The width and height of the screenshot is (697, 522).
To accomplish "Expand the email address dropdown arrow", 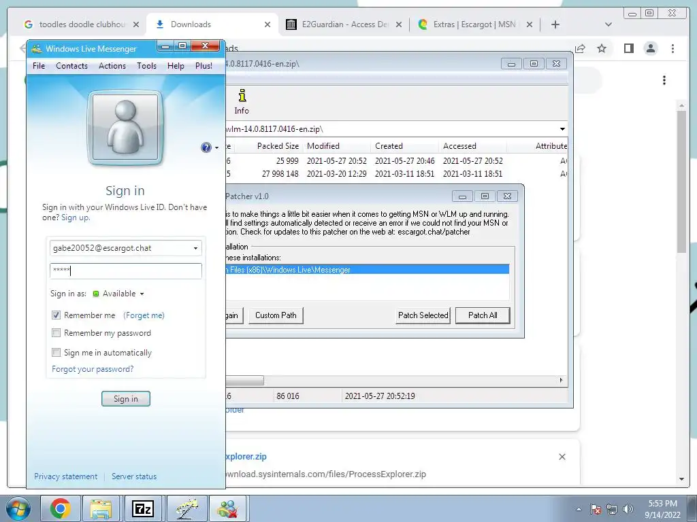I will (195, 248).
